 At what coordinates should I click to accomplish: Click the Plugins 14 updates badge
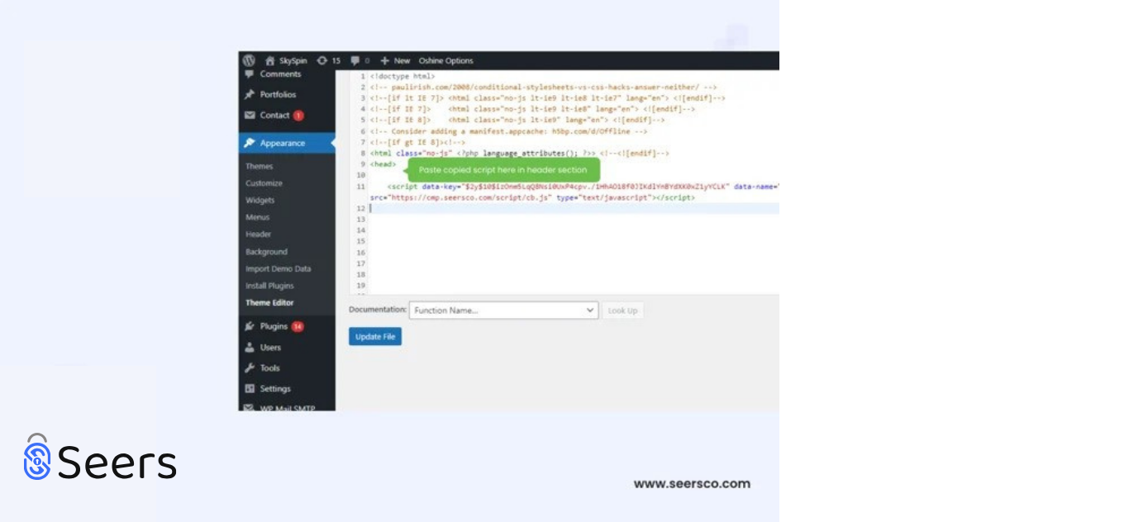(x=298, y=326)
